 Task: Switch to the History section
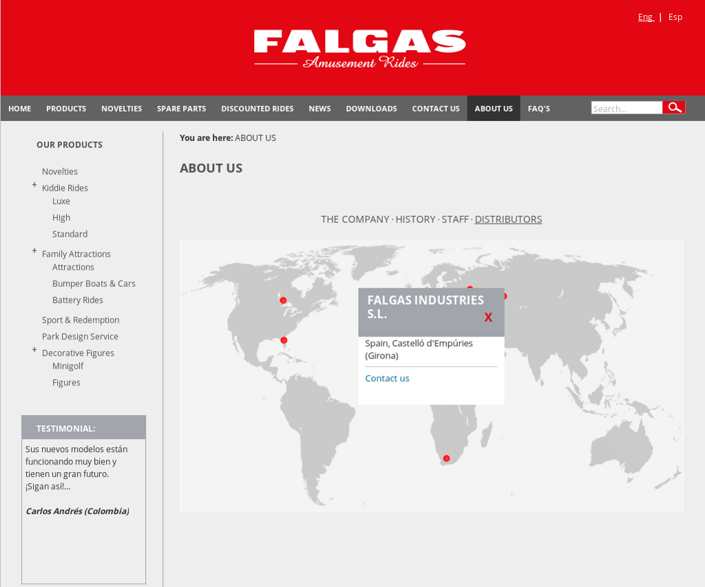pyautogui.click(x=415, y=220)
